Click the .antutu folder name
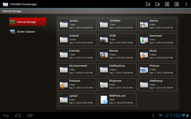The image size is (191, 119). 73,21
